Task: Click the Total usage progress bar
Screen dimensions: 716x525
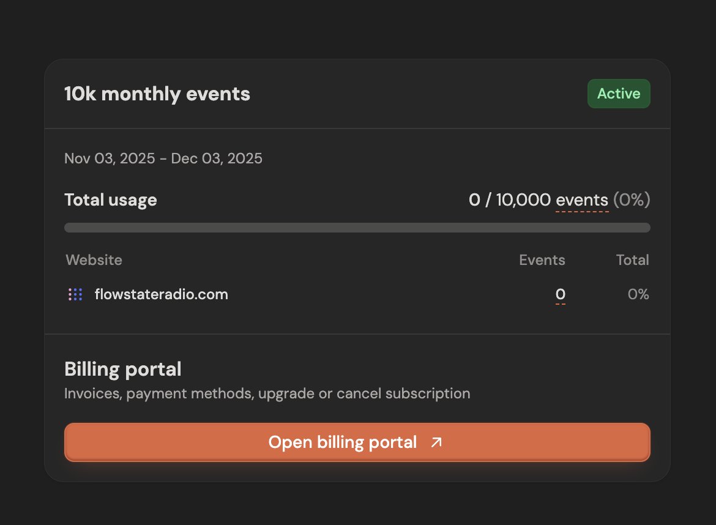Action: [x=357, y=227]
